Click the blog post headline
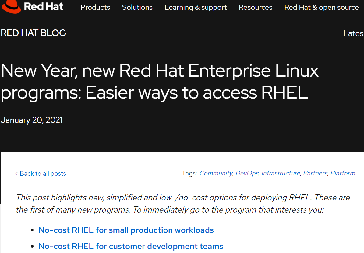Screen dimensions: 364x253 coord(160,81)
